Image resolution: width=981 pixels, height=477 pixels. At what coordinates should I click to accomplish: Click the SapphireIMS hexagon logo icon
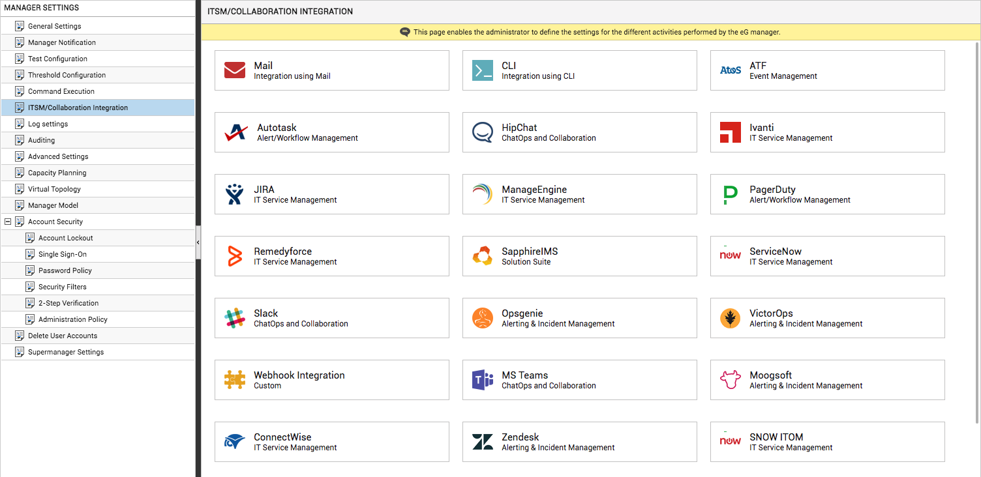483,256
